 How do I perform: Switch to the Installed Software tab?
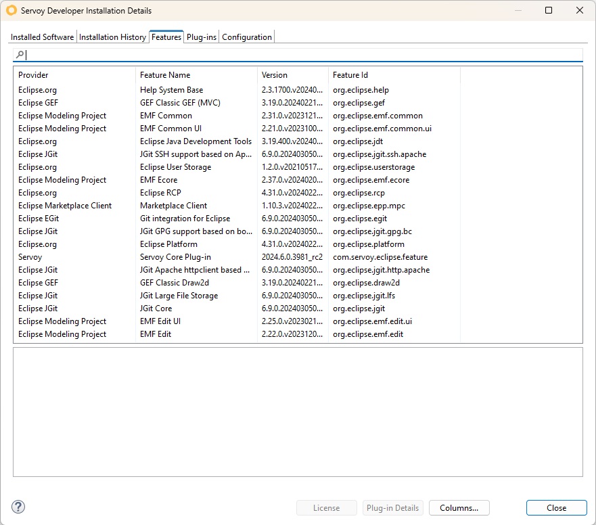click(x=42, y=37)
